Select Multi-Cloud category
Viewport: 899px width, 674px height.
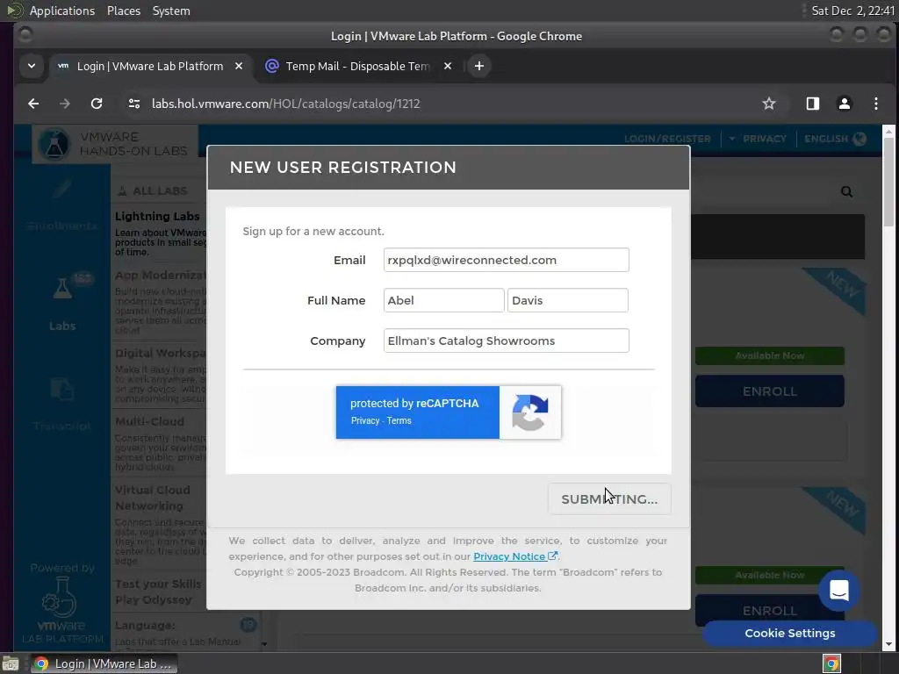tap(149, 422)
